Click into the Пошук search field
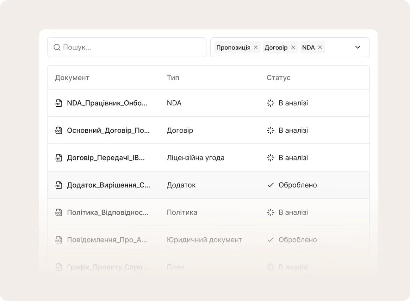 click(132, 47)
